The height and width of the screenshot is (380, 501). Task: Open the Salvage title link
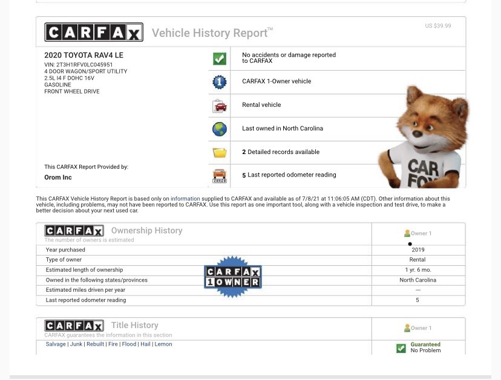coord(56,344)
